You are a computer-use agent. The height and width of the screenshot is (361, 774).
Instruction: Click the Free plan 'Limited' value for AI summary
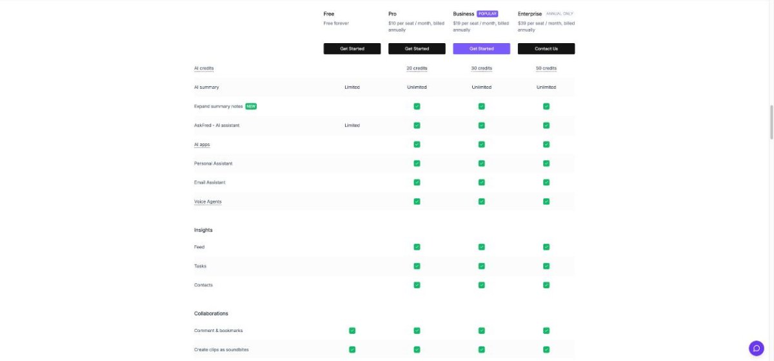tap(352, 87)
